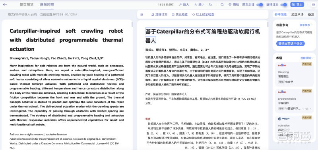Mark 以上已全检查

203,15
